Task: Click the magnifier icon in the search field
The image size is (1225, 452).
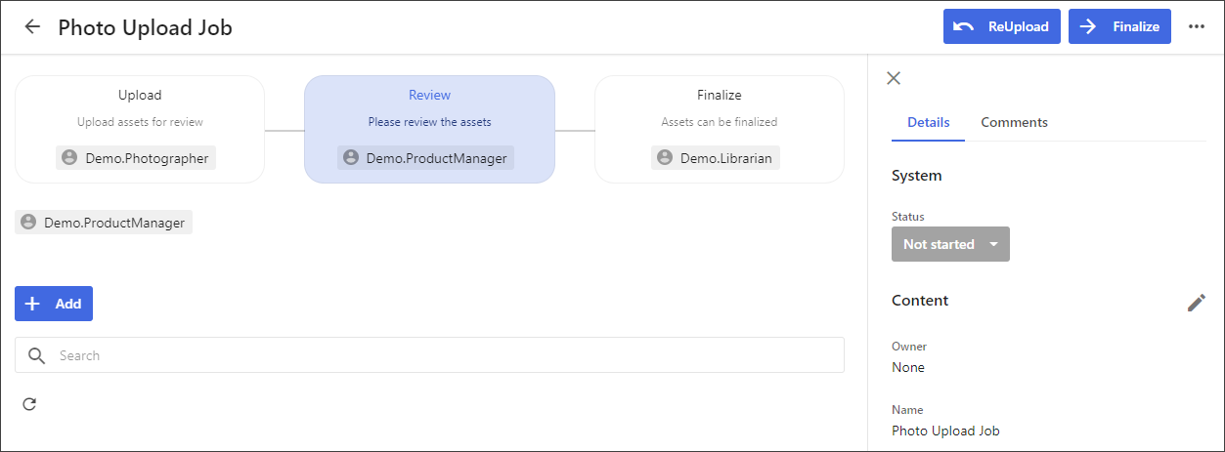Action: 37,355
